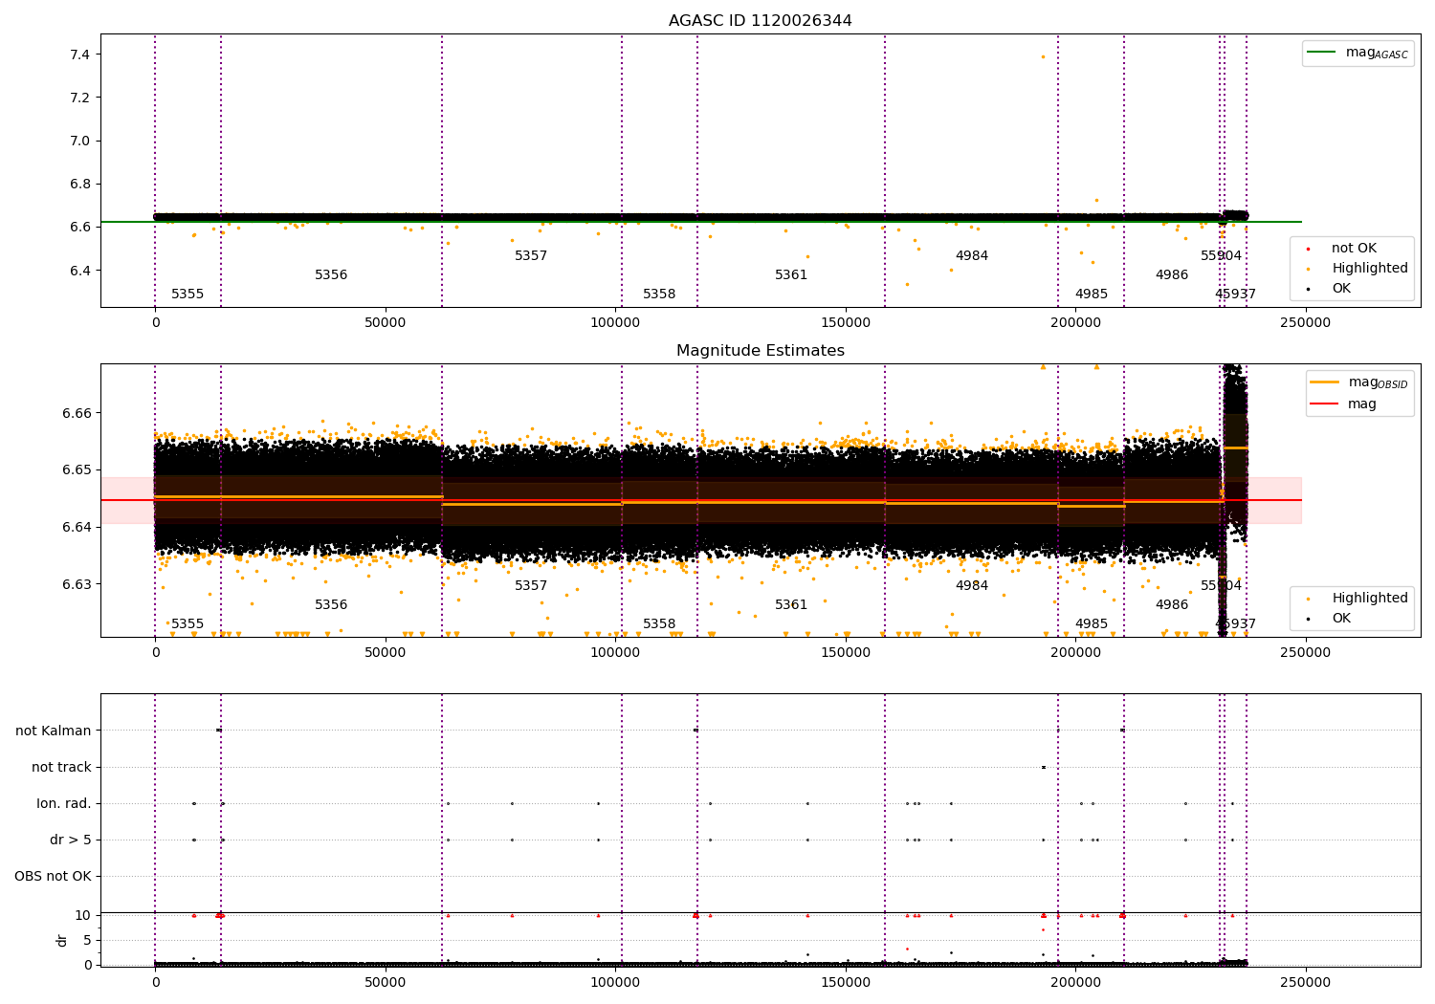
Task: Click the red 'mag' legend line sample
Action: click(x=1324, y=404)
